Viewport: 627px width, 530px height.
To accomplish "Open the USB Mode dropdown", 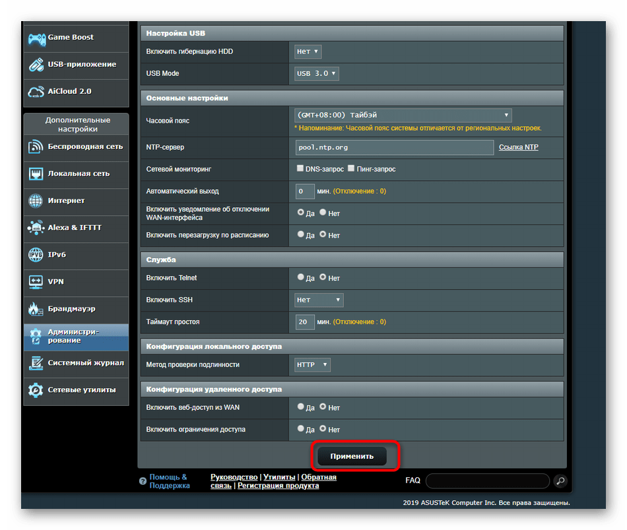I will 317,73.
